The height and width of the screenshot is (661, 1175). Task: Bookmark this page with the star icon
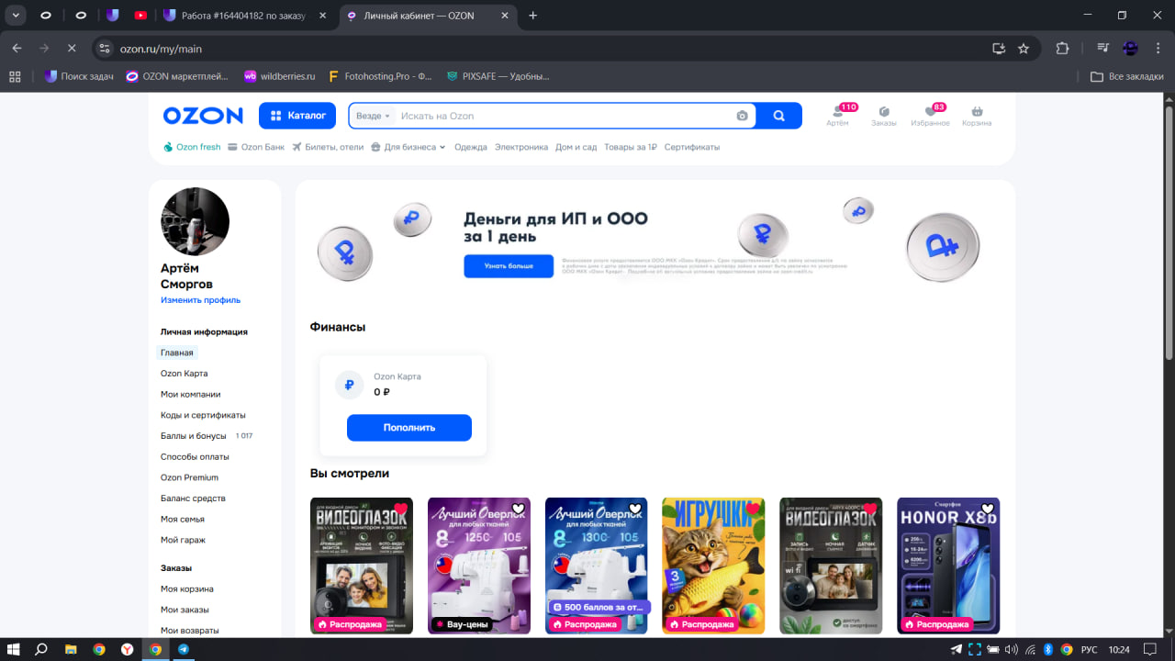tap(1024, 48)
